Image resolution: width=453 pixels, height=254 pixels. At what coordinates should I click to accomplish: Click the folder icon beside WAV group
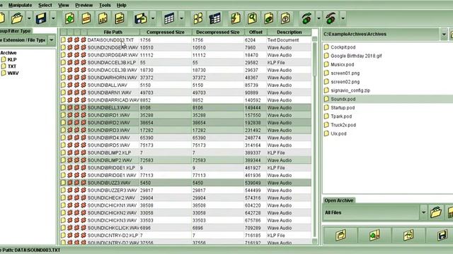tap(4, 73)
